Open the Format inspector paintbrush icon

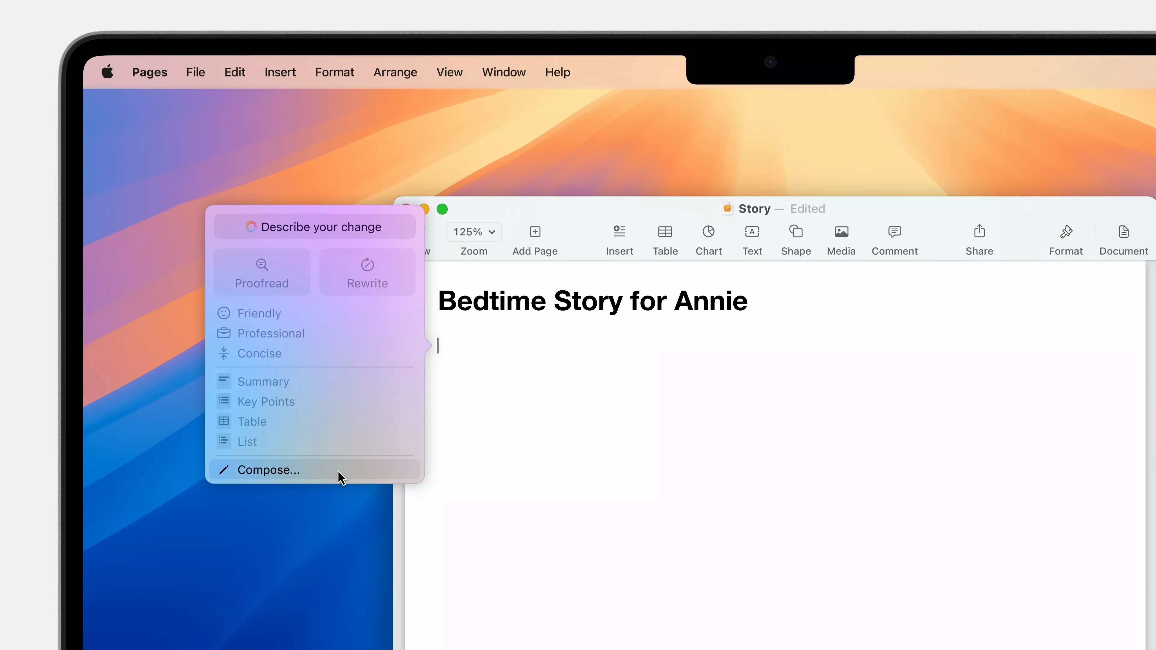coord(1066,231)
